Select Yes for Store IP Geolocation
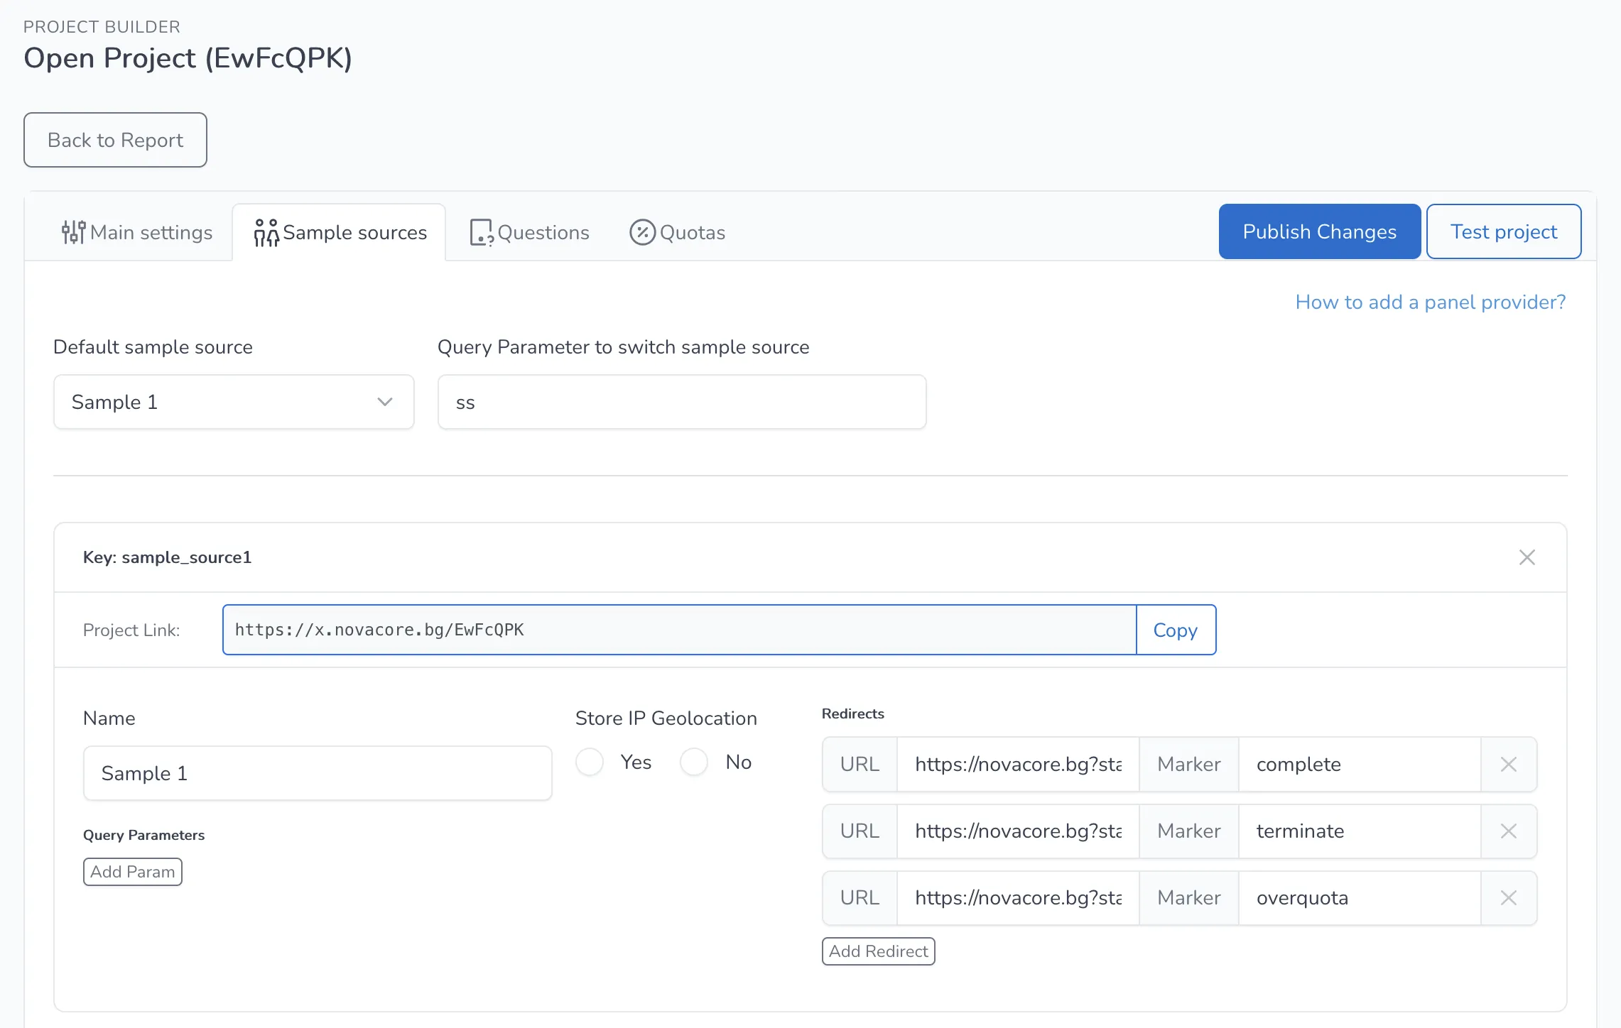This screenshot has width=1621, height=1028. [590, 762]
